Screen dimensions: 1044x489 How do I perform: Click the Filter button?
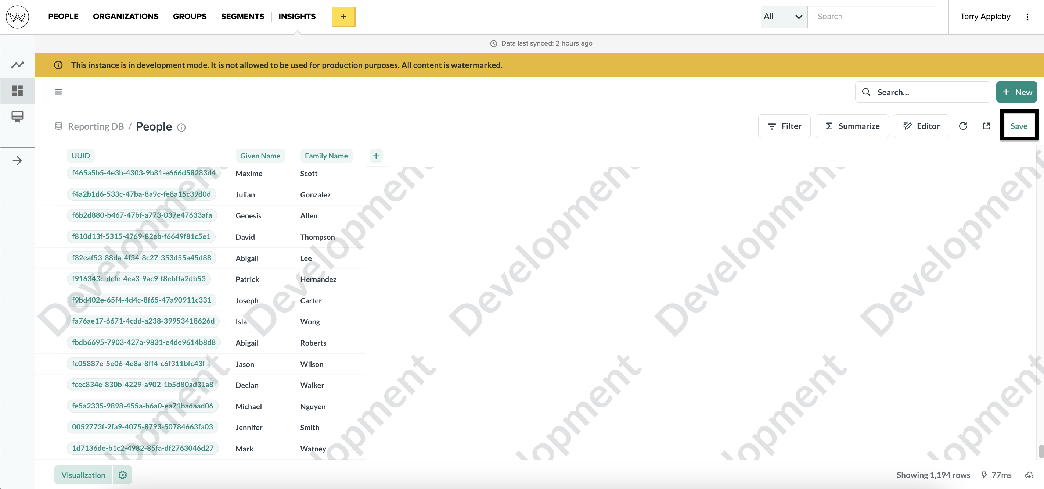click(x=784, y=126)
